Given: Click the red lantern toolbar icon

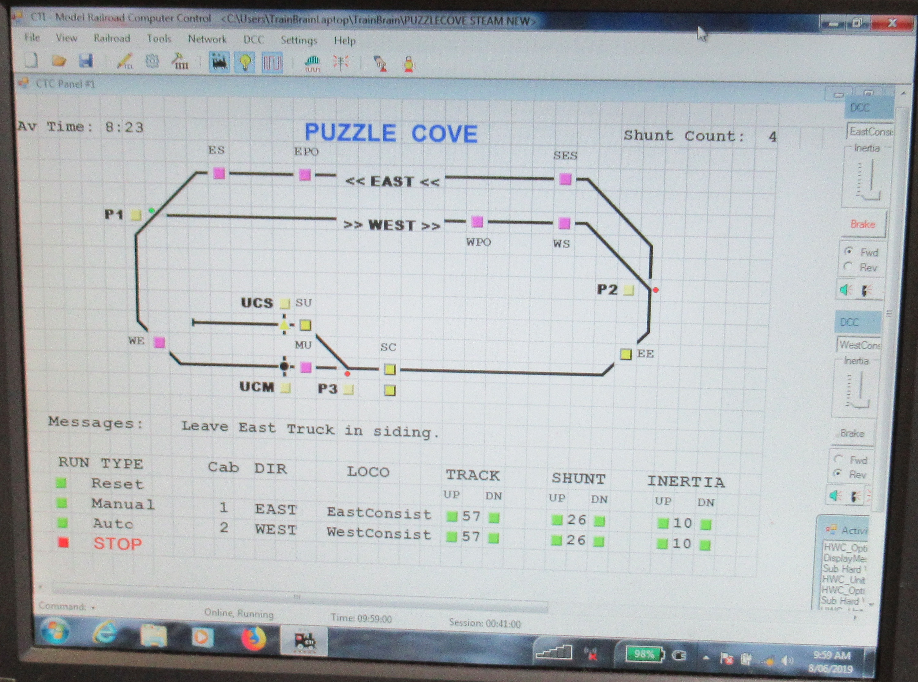Looking at the screenshot, I should click(x=409, y=64).
